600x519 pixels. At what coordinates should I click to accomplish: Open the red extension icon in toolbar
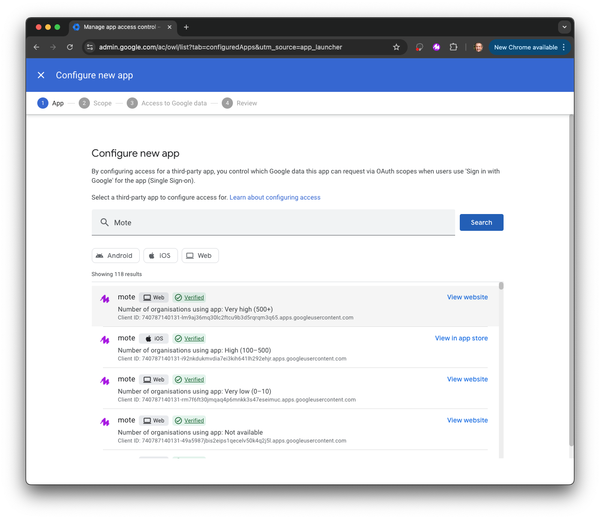[419, 47]
